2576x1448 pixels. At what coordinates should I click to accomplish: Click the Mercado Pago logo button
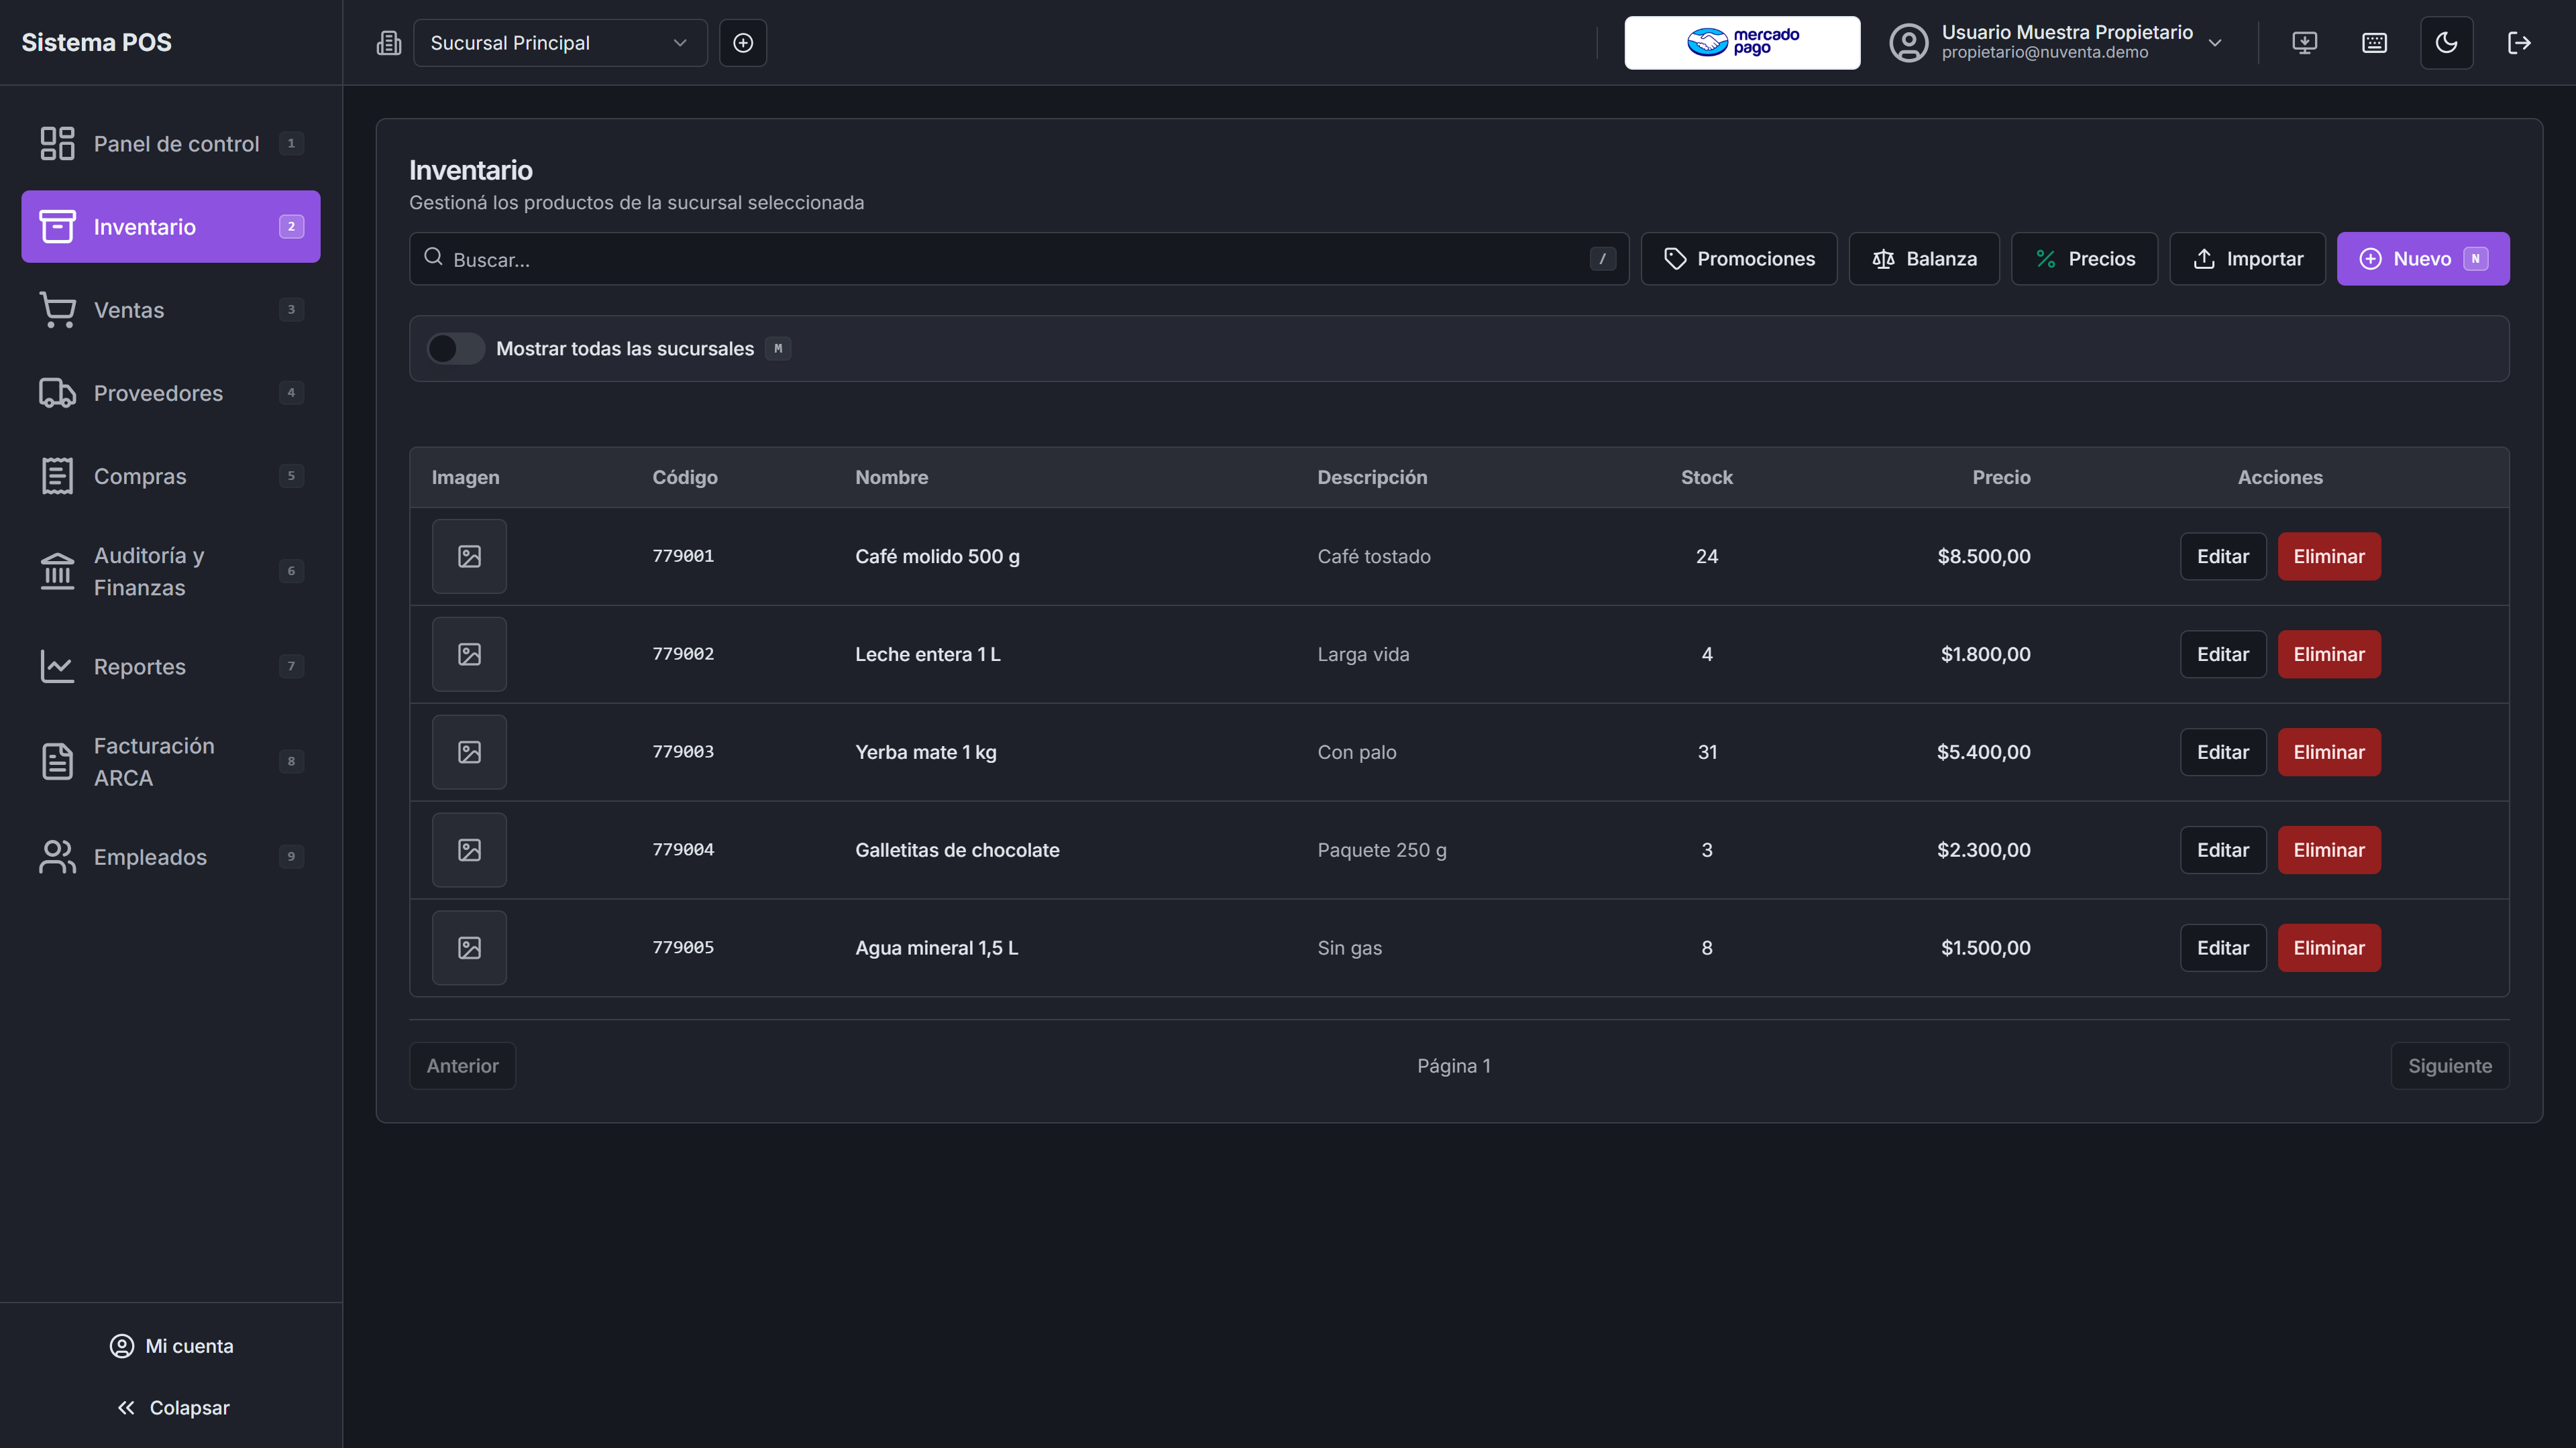coord(1742,43)
